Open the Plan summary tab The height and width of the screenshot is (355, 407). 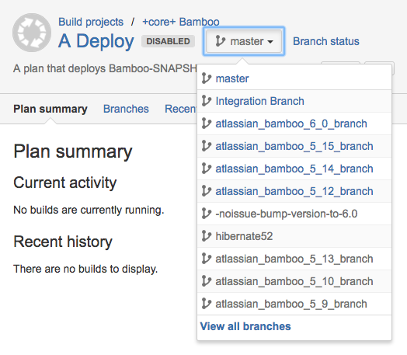tap(50, 109)
